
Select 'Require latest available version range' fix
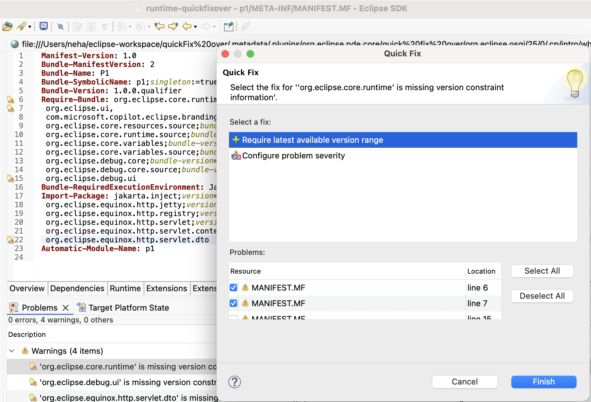(403, 140)
